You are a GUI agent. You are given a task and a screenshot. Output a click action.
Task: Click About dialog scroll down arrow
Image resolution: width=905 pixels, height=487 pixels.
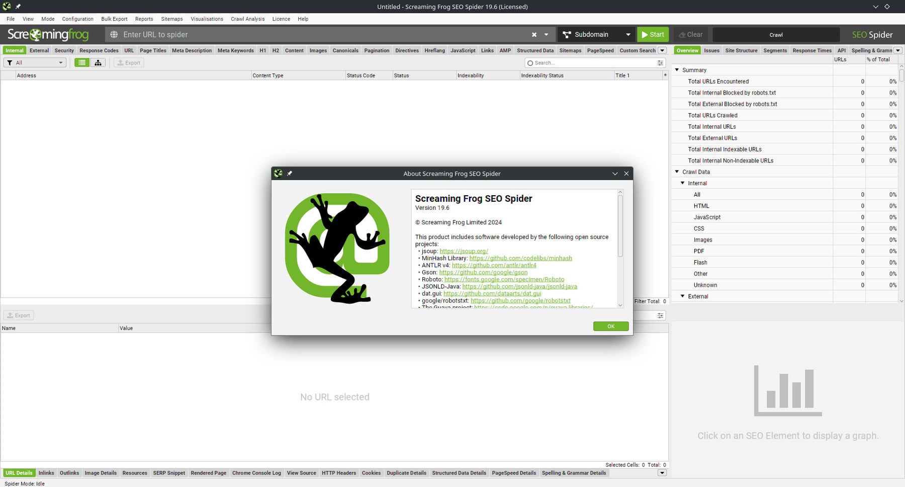pyautogui.click(x=620, y=305)
